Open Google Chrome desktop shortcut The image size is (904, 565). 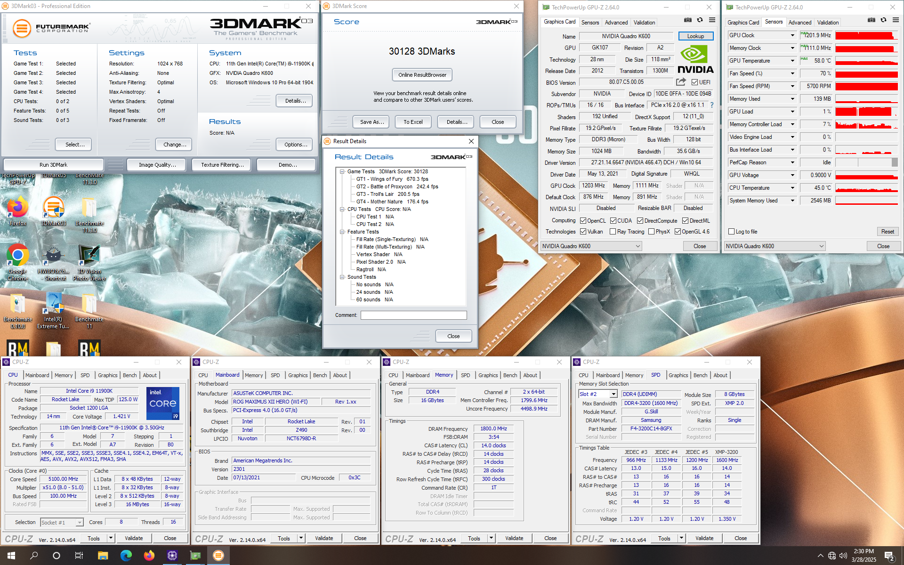(18, 262)
